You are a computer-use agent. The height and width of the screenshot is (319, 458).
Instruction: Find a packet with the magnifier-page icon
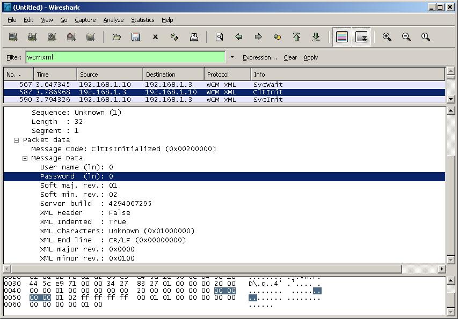point(220,37)
